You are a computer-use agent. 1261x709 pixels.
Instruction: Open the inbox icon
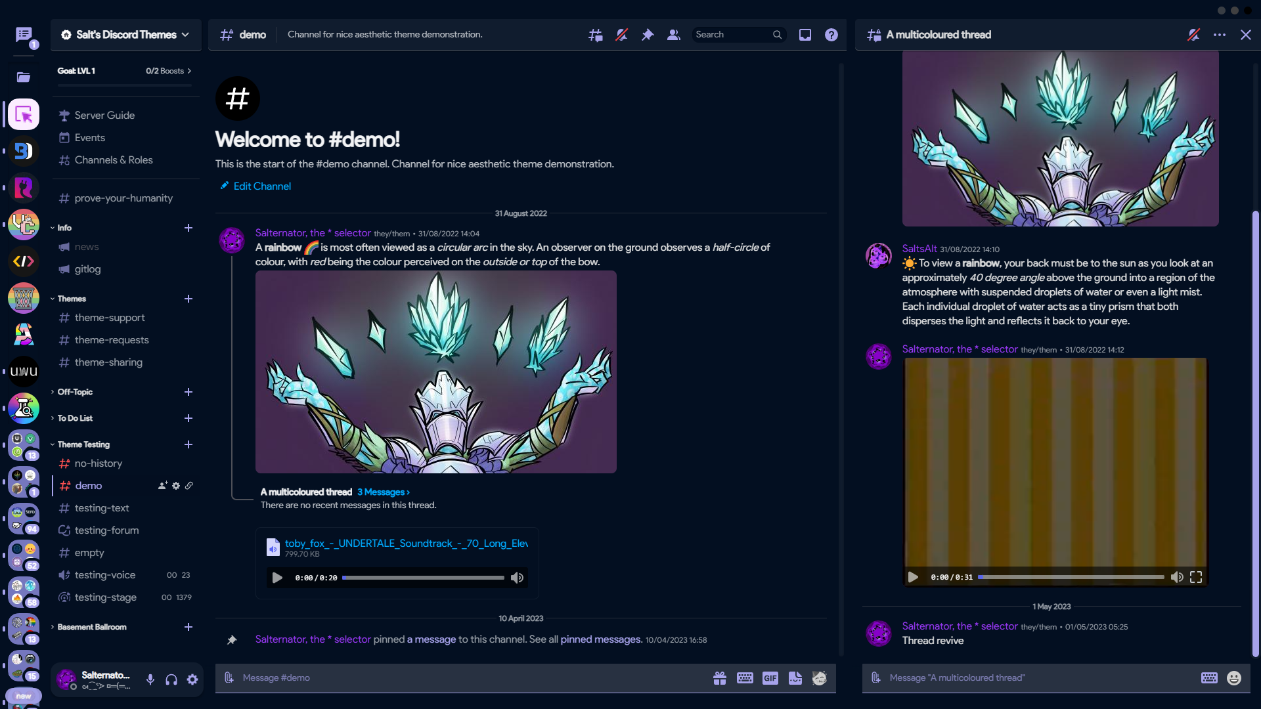[x=805, y=35]
